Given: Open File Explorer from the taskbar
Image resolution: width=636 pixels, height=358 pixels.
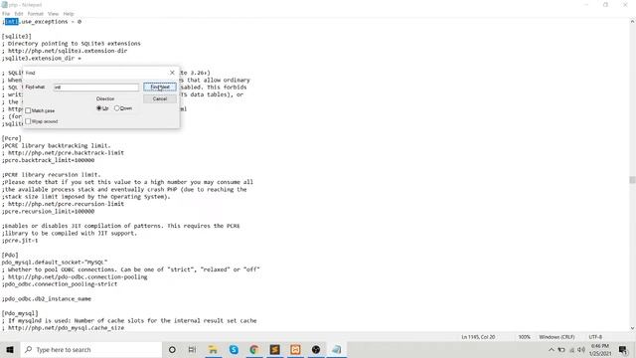Looking at the screenshot, I should click(x=213, y=349).
